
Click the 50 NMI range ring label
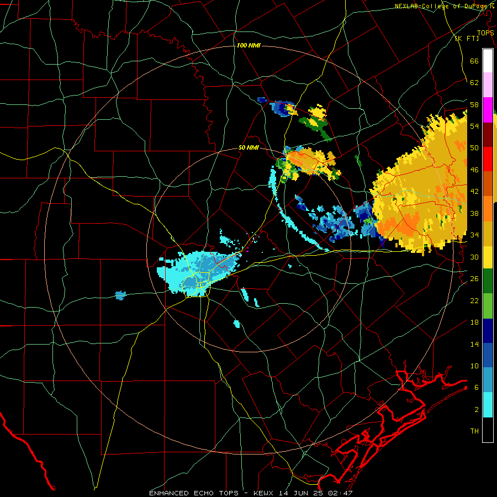[248, 147]
